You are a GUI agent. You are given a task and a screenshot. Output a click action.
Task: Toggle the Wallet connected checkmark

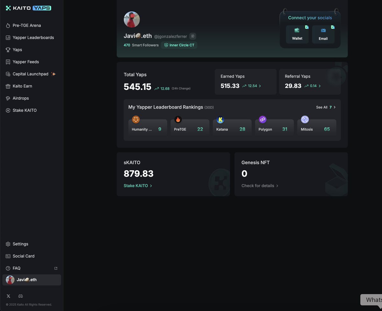(x=307, y=27)
